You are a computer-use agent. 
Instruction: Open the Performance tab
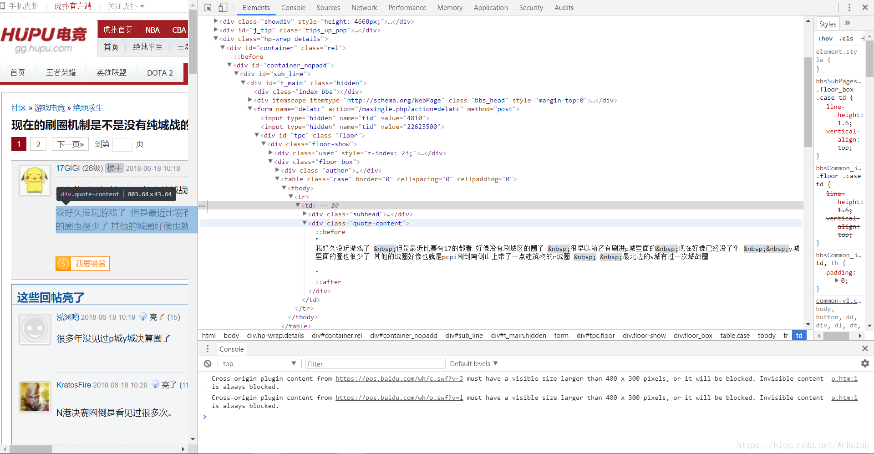[x=407, y=8]
